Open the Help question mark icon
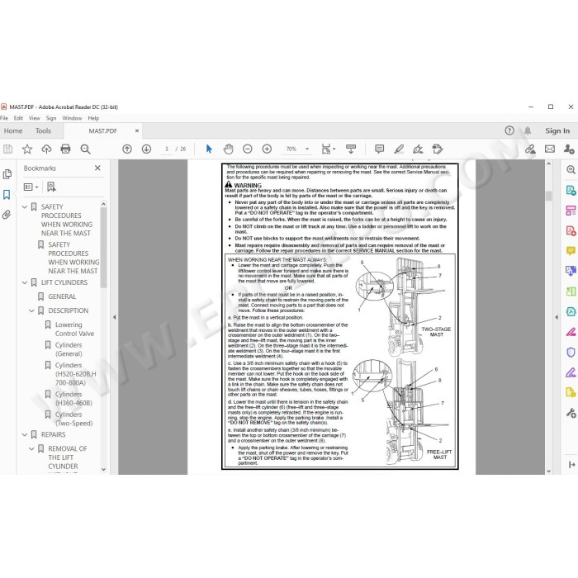Image resolution: width=578 pixels, height=578 pixels. point(509,130)
